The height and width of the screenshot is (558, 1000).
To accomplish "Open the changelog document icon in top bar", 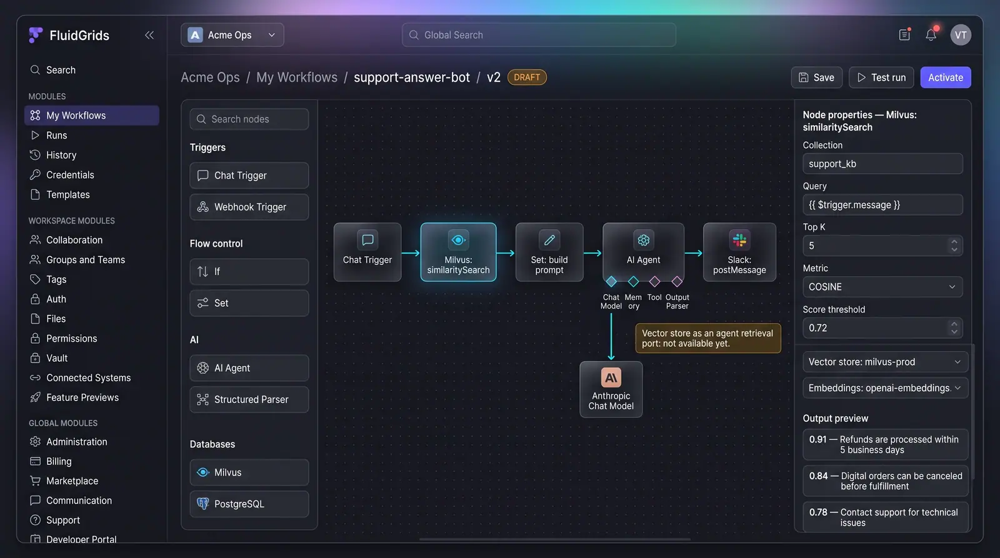I will 904,35.
